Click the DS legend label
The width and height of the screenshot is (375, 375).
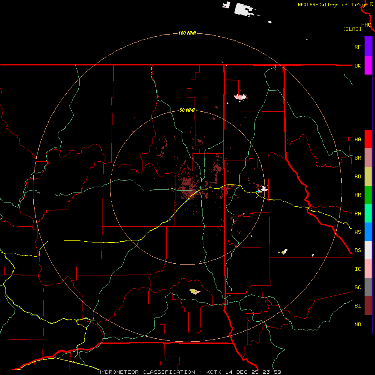click(357, 250)
